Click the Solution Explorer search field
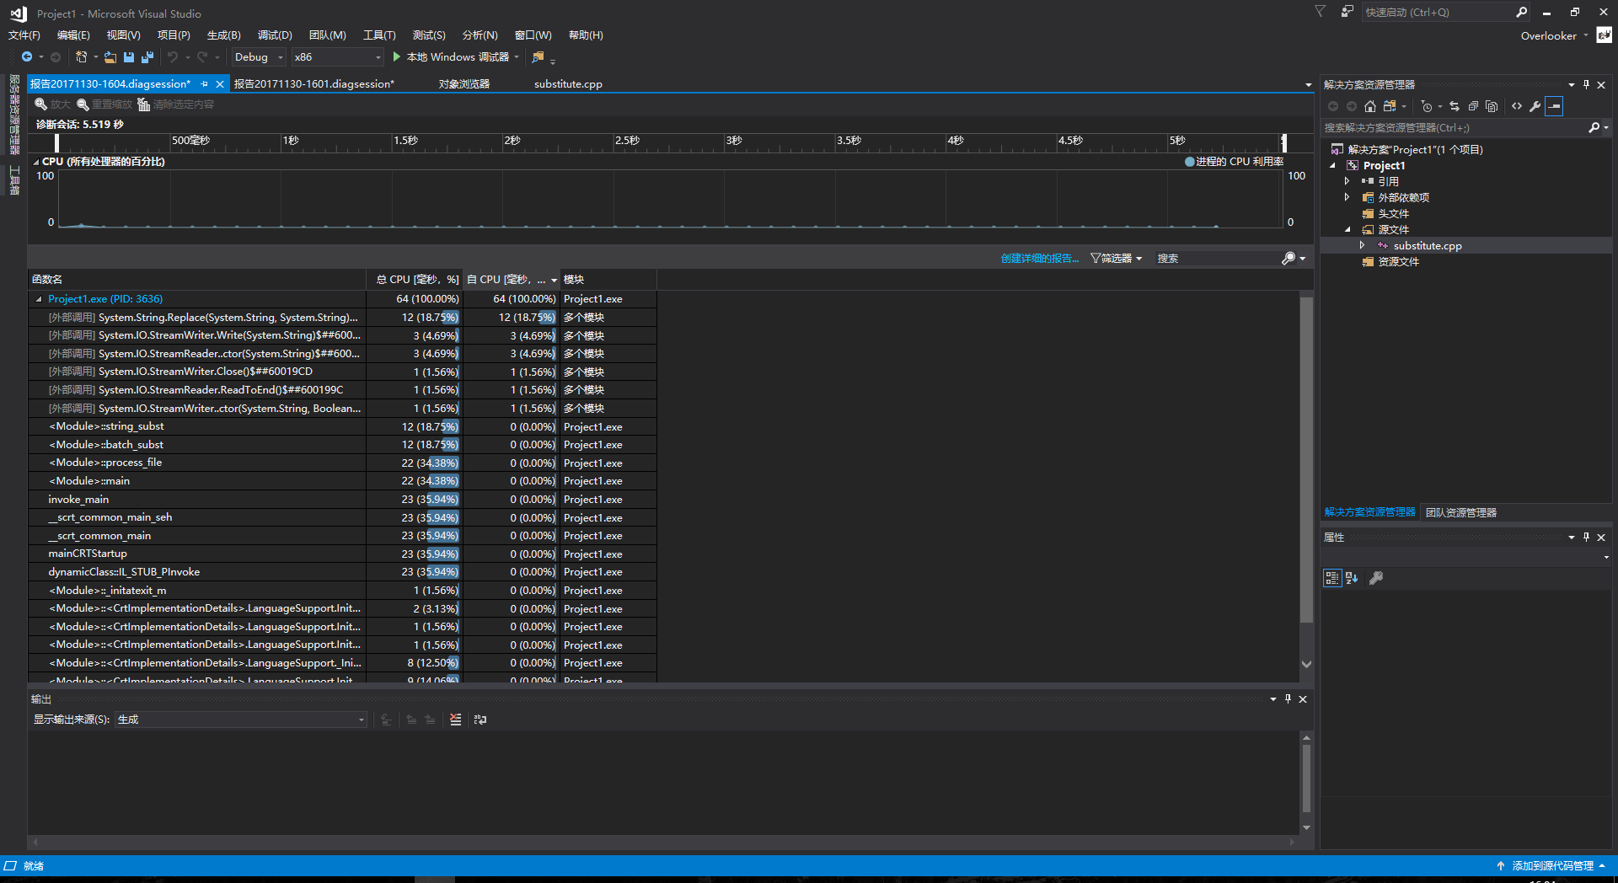 pos(1454,128)
